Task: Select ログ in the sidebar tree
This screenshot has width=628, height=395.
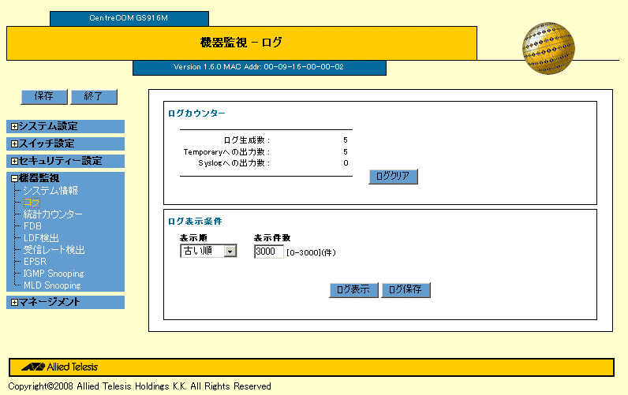Action: (x=32, y=203)
